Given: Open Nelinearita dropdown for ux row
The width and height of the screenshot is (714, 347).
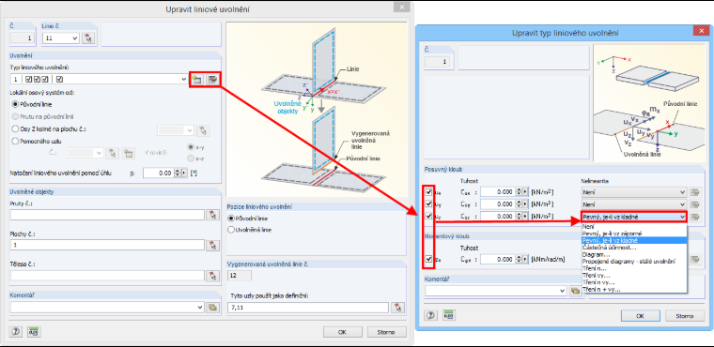Looking at the screenshot, I should point(682,192).
